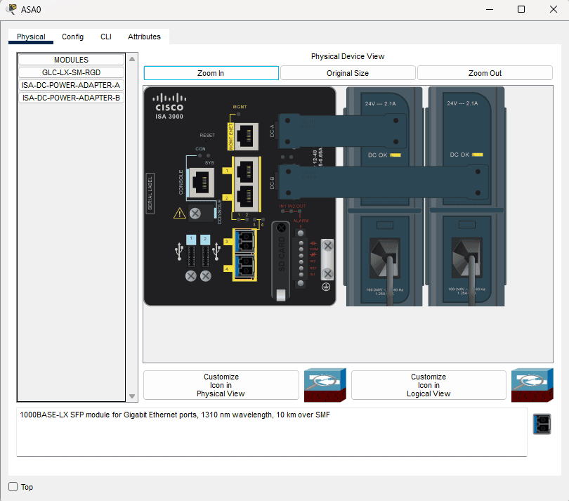The height and width of the screenshot is (501, 569).
Task: Click the down arrow of the MODULES scrollbar
Action: pyautogui.click(x=132, y=395)
